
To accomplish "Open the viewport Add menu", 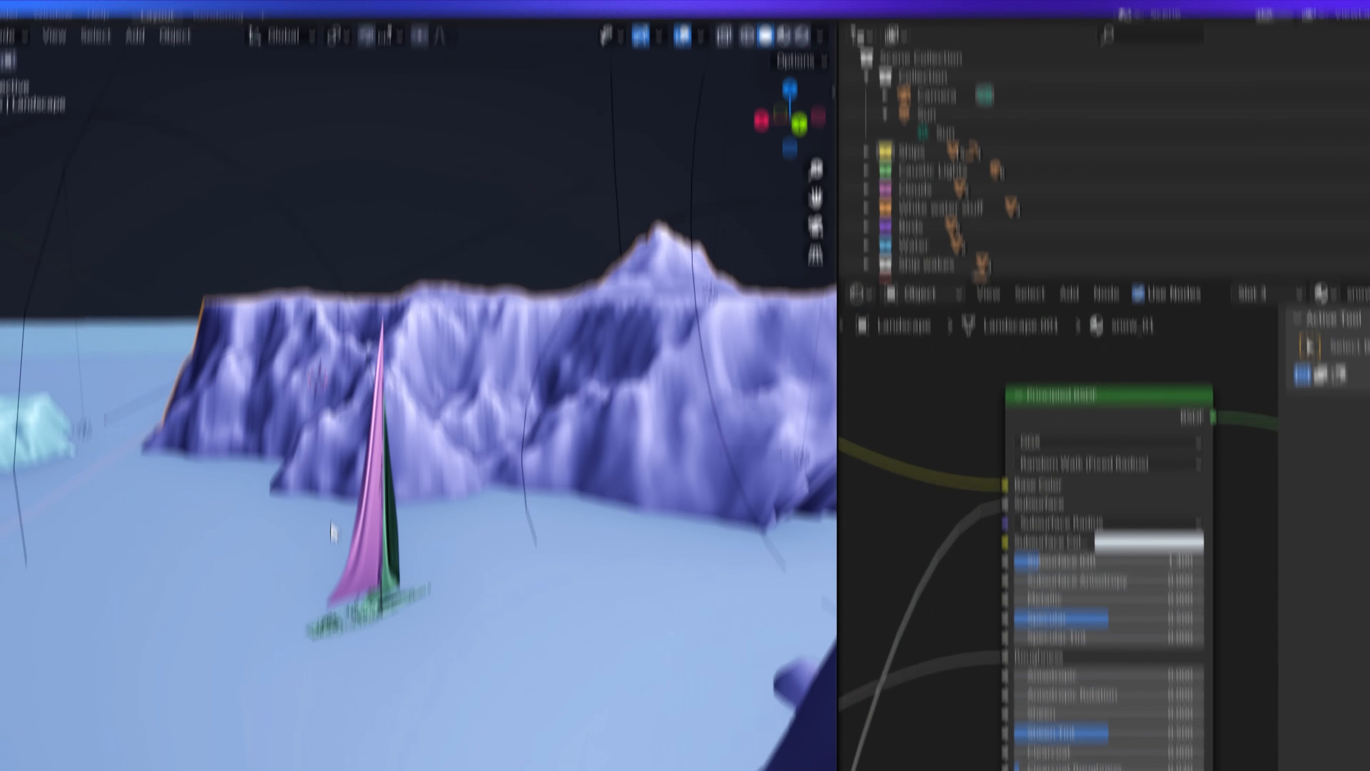I will coord(135,36).
